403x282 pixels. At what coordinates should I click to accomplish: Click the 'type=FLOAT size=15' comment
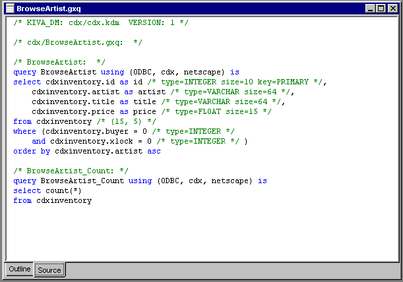[216, 111]
